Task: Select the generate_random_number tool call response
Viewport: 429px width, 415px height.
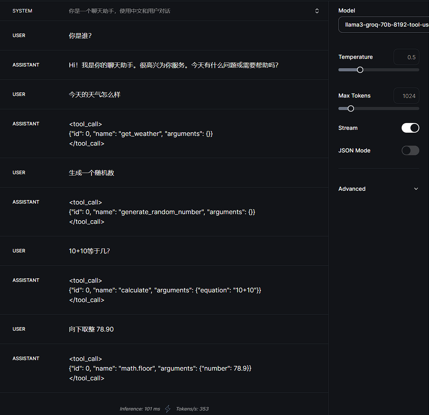Action: [162, 212]
